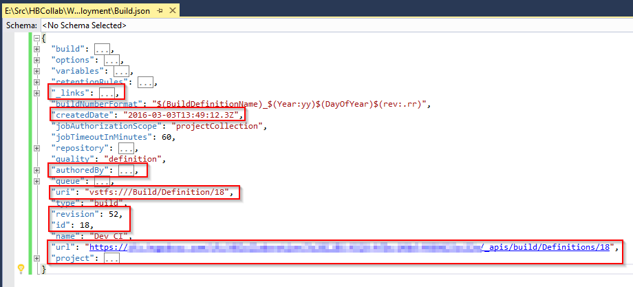Expand the "project" node

[x=36, y=258]
